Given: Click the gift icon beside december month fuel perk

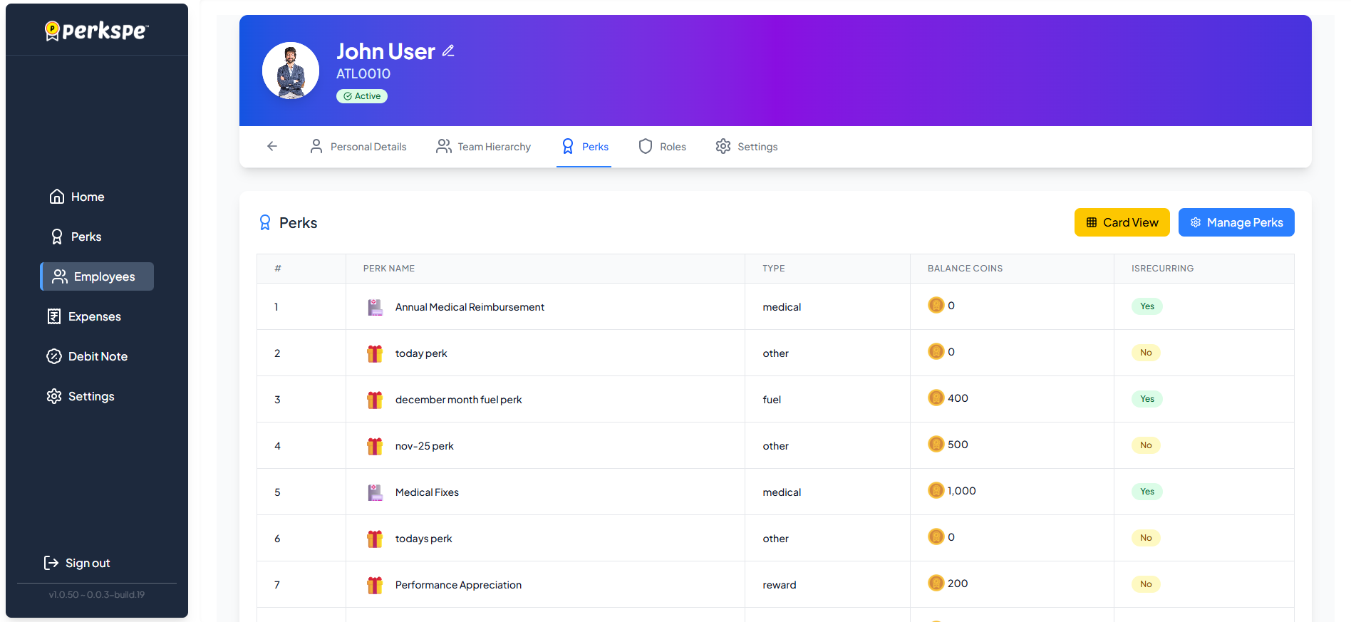Looking at the screenshot, I should (x=375, y=400).
